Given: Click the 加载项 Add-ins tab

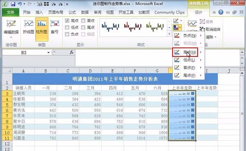Looking at the screenshot, I should (144, 12).
